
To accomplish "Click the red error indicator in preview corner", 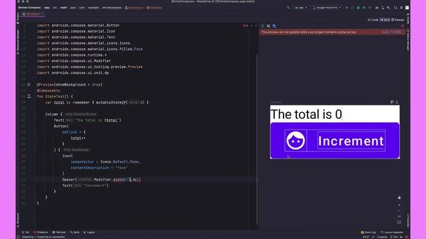I will coord(402,26).
